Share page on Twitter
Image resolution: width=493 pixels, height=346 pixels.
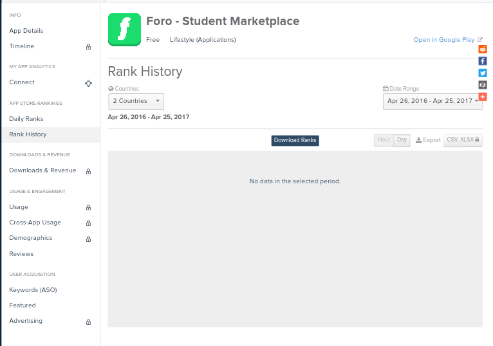(x=483, y=73)
